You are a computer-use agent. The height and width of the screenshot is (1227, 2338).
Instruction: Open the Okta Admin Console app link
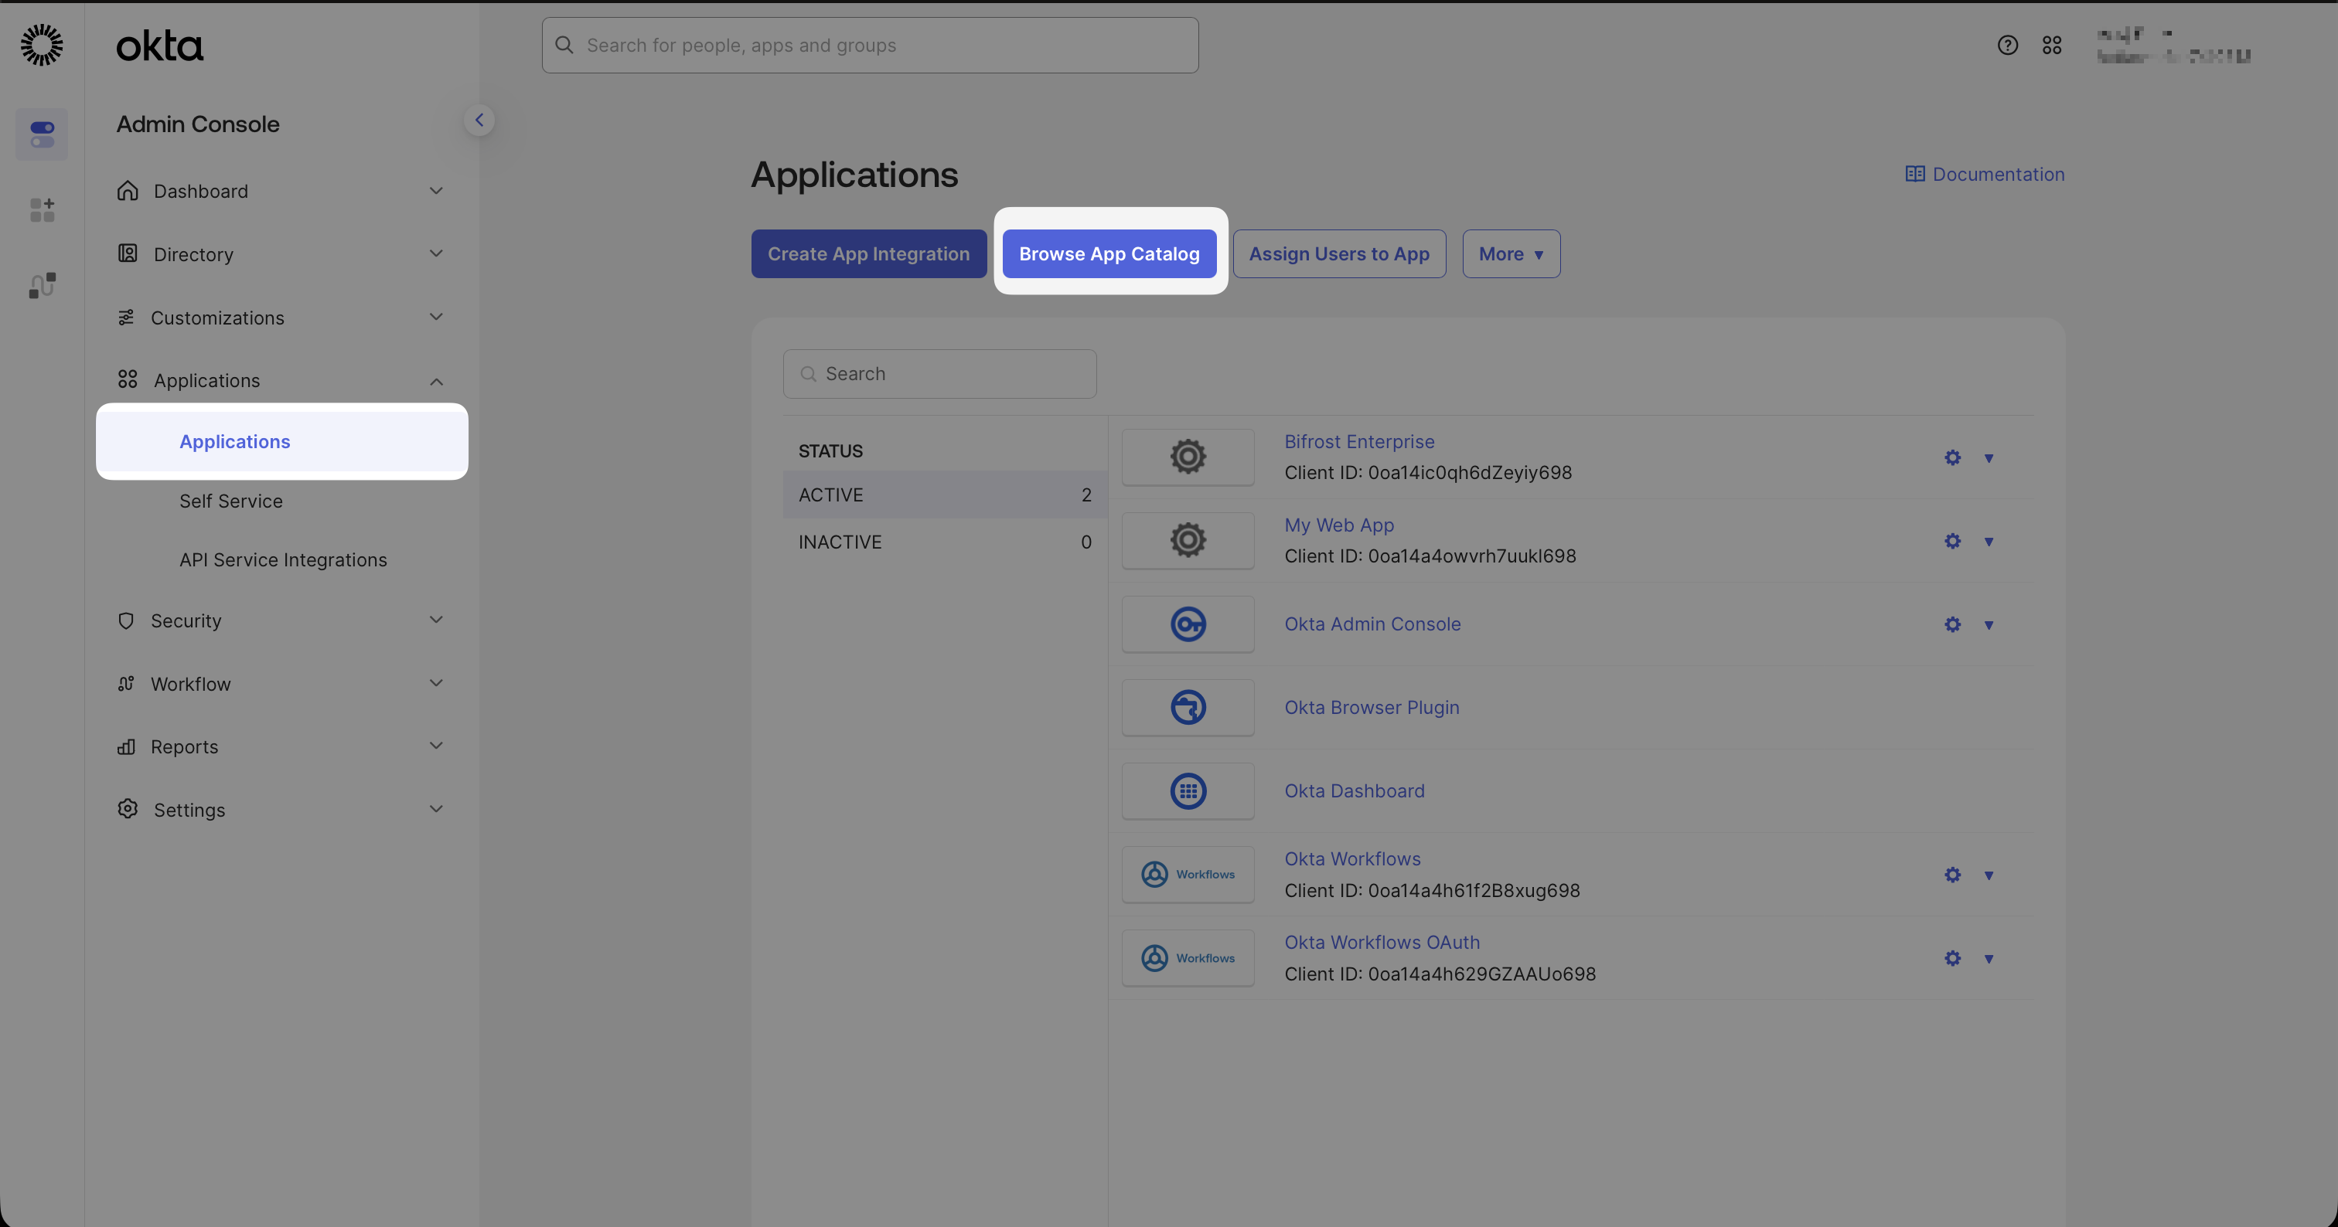tap(1372, 624)
